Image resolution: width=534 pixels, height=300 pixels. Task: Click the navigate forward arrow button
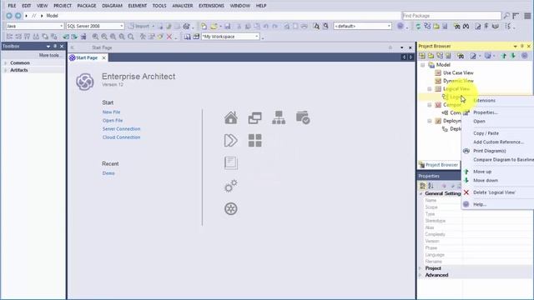pyautogui.click(x=18, y=16)
